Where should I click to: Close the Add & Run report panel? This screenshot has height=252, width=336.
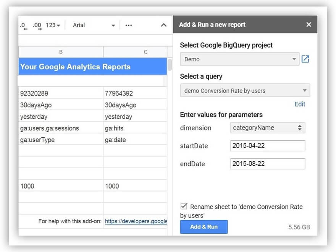click(x=309, y=24)
